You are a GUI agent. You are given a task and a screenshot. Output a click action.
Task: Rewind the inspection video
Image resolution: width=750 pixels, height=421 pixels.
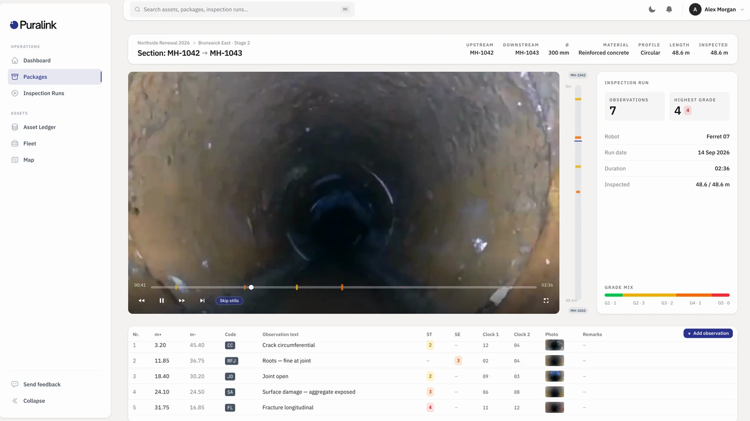(142, 300)
